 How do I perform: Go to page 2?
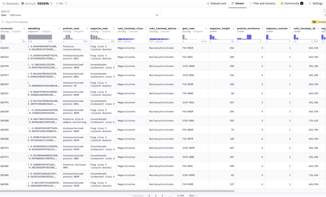point(156,195)
